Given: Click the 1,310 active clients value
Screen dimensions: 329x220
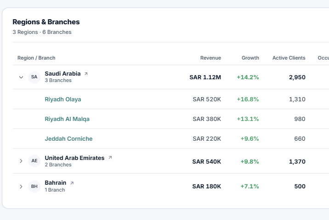Looking at the screenshot, I should click(297, 99).
